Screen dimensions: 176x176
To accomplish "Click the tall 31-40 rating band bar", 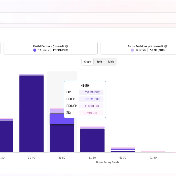I will (31, 113).
